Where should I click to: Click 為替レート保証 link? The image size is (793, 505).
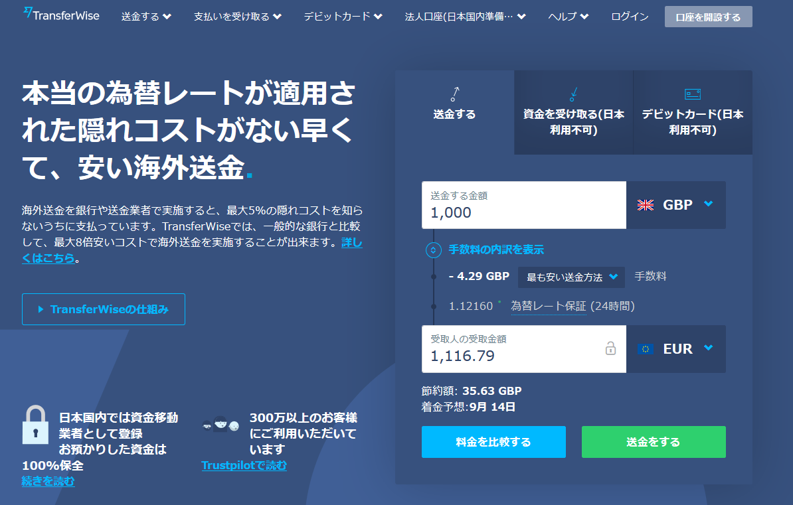(548, 307)
